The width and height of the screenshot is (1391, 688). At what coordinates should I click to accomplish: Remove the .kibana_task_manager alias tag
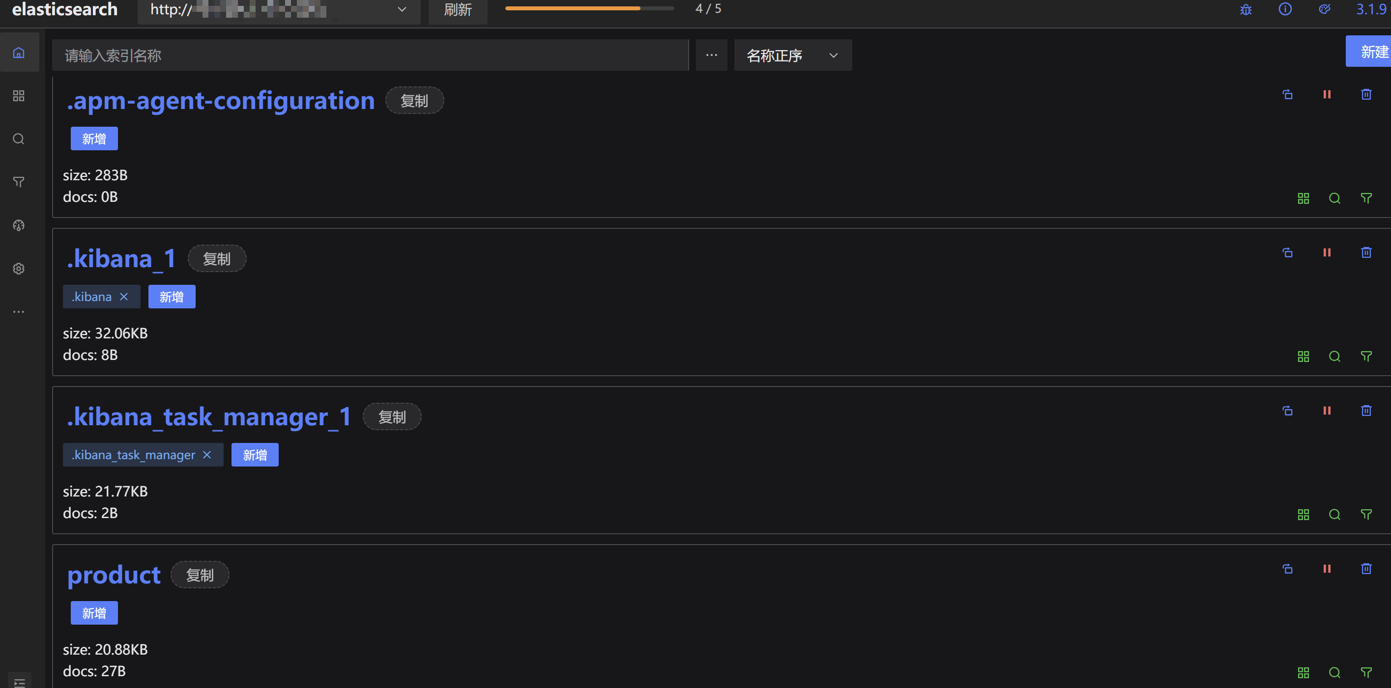[207, 455]
